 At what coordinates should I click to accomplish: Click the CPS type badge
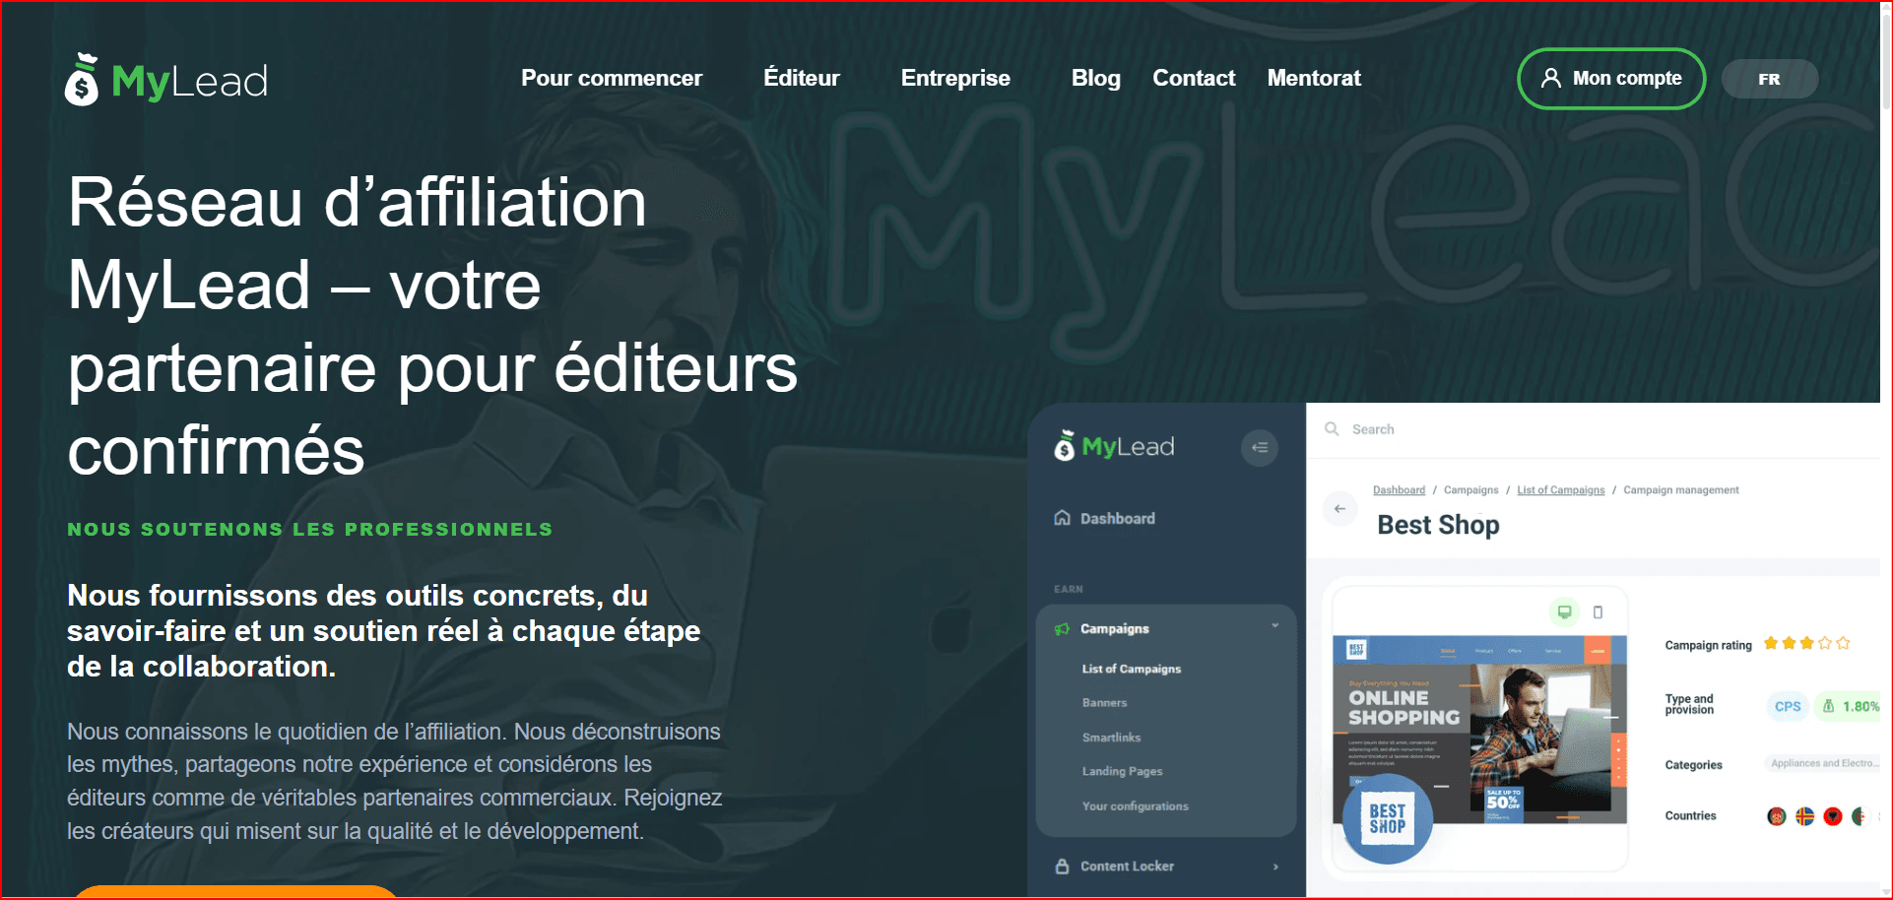(x=1787, y=706)
